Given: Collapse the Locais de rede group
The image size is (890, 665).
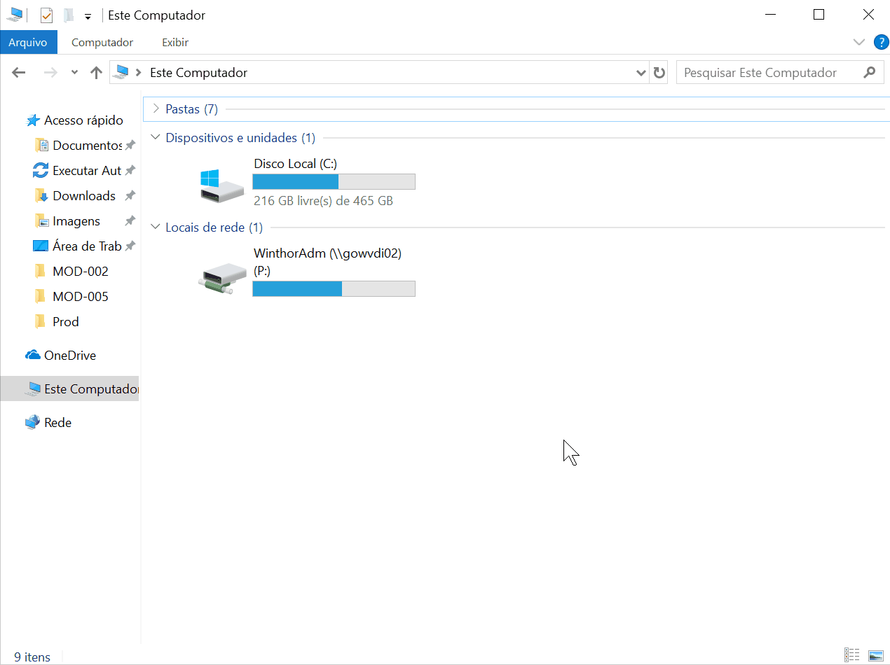Looking at the screenshot, I should pos(155,227).
